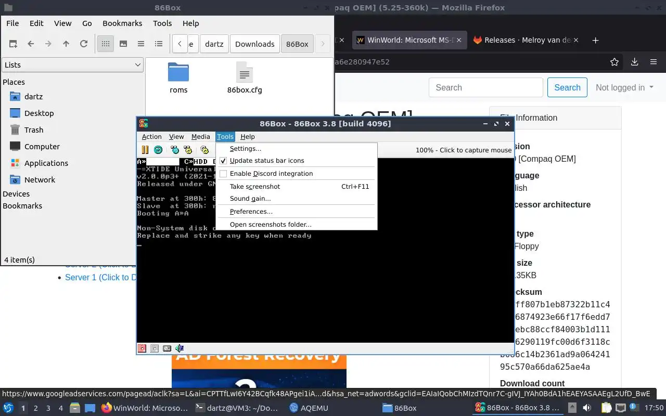
Task: Click the sound speaker icon in 86Box status bar
Action: tap(180, 348)
